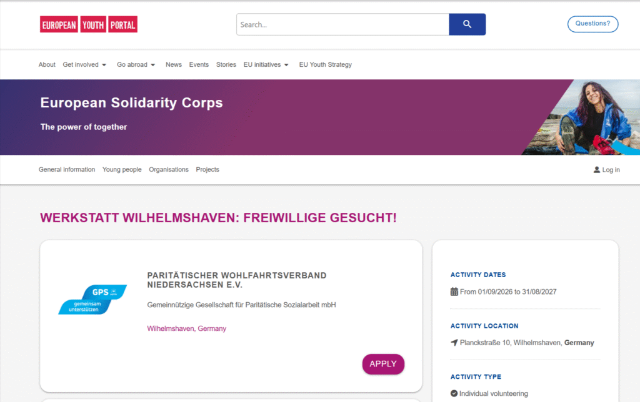
Task: Open the Young people tab
Action: click(x=122, y=170)
